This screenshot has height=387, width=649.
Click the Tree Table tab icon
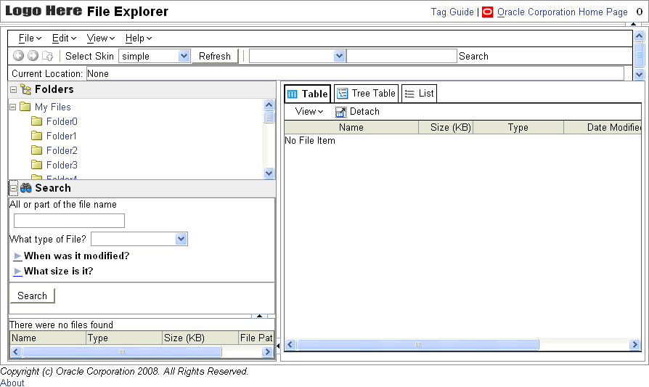click(x=342, y=94)
